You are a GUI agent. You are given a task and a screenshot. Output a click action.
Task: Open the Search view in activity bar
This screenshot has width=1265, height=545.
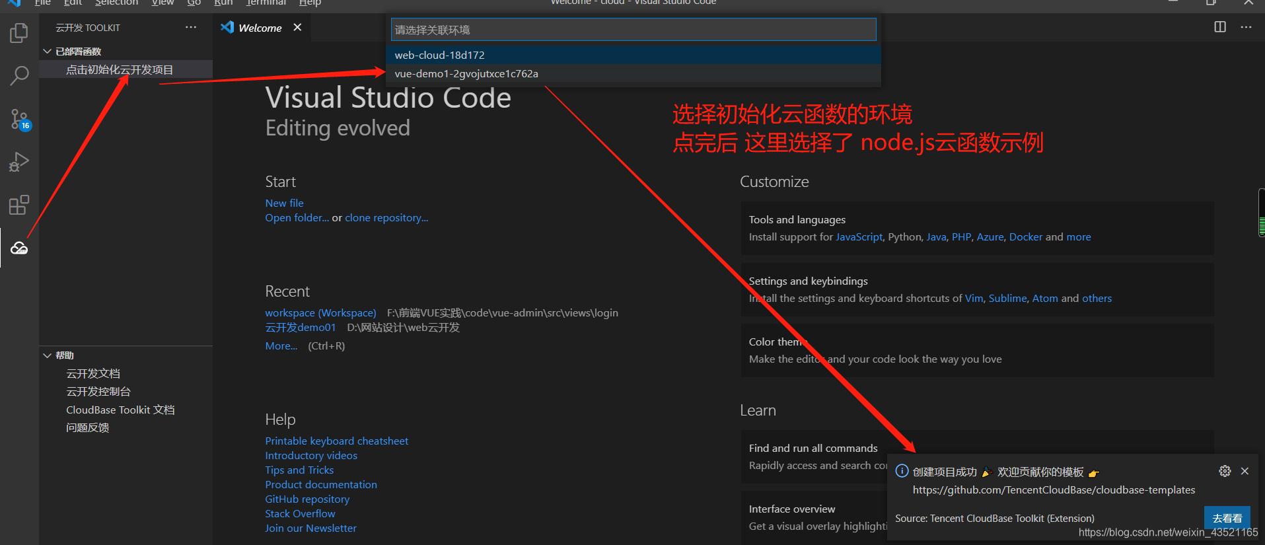pos(19,75)
